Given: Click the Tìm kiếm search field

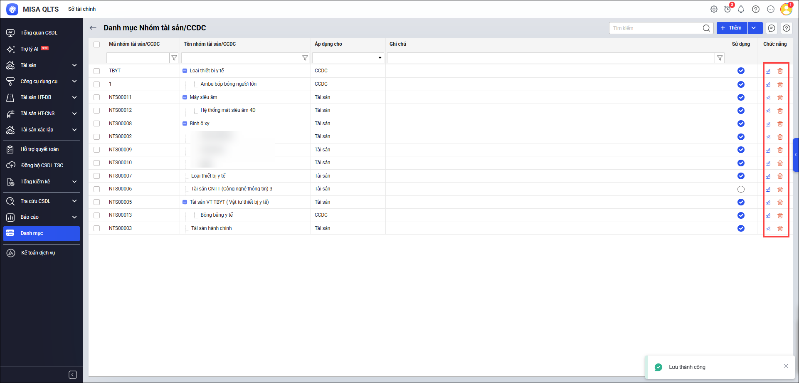Looking at the screenshot, I should point(656,28).
